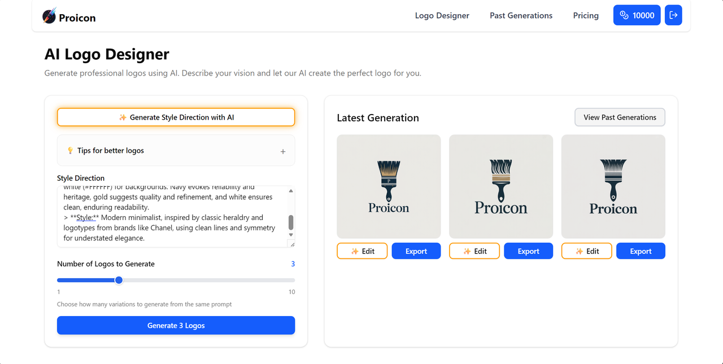Click the lightbulb tips icon
723x364 pixels.
[x=71, y=151]
